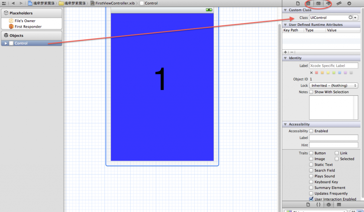
Task: Collapse the Custom Class section
Action: 285,10
